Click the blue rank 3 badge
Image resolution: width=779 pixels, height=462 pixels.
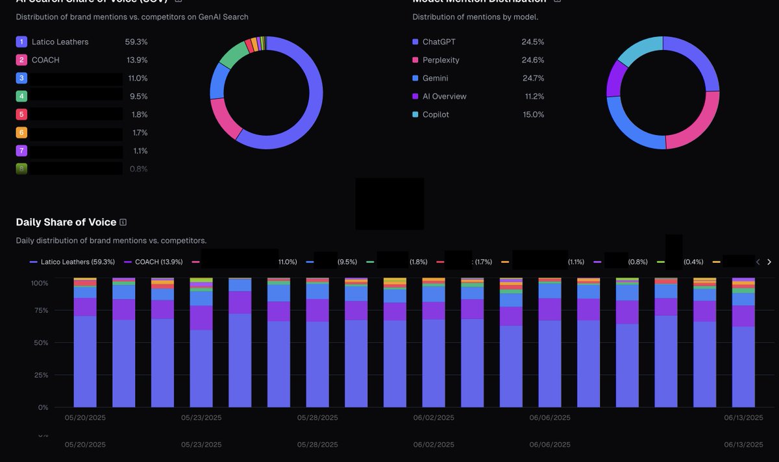click(21, 78)
